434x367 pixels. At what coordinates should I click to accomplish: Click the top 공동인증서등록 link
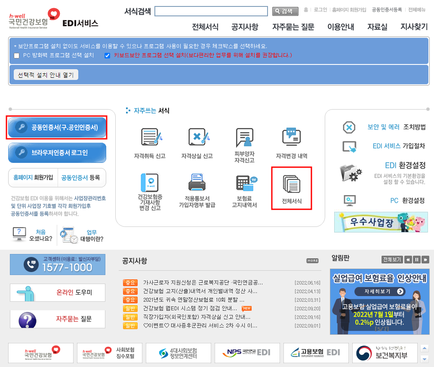click(x=387, y=10)
